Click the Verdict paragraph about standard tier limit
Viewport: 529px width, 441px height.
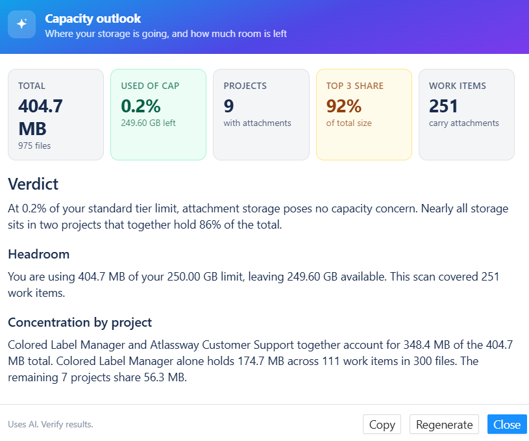(x=258, y=216)
